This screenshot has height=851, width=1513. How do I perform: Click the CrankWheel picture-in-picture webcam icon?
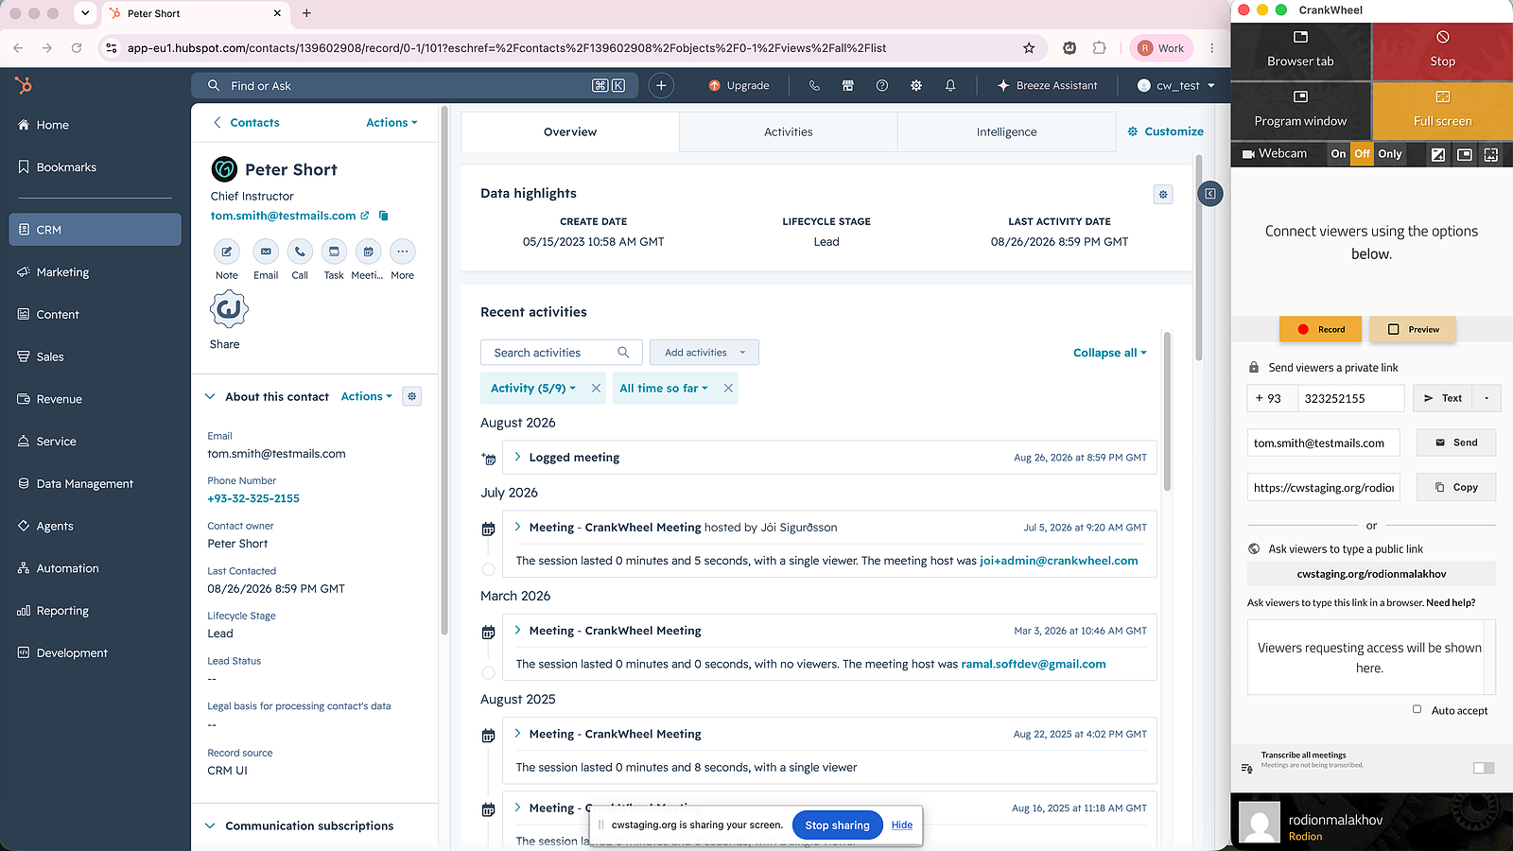coord(1465,154)
